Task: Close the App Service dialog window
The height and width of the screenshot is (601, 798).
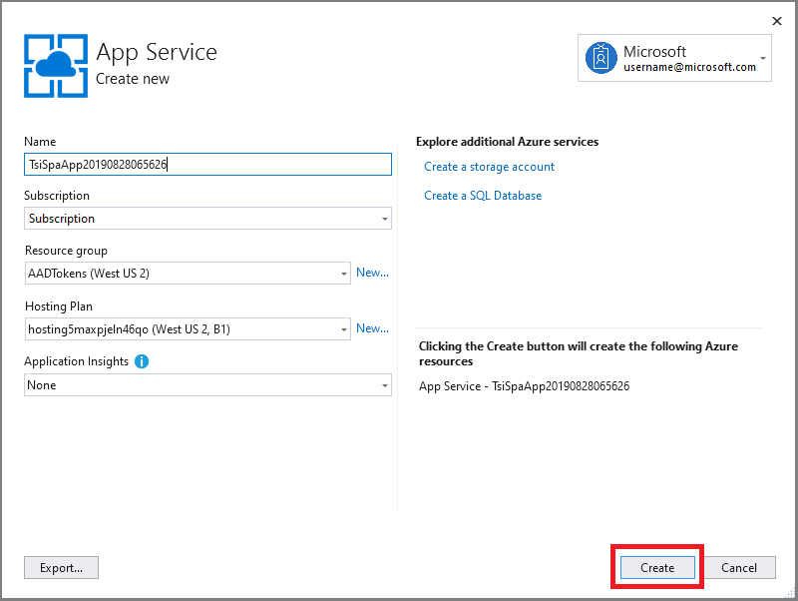Action: point(777,20)
